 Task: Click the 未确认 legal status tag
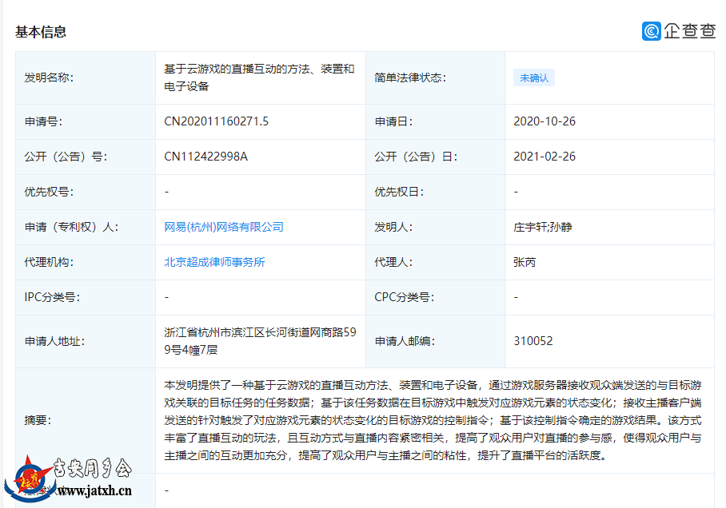534,77
